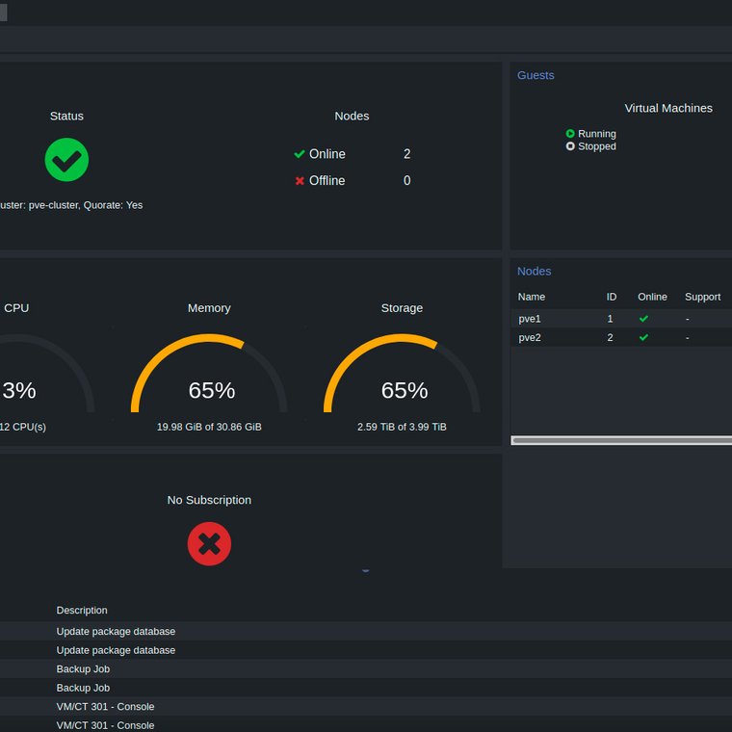Click pve1's green online checkmark

coord(643,319)
